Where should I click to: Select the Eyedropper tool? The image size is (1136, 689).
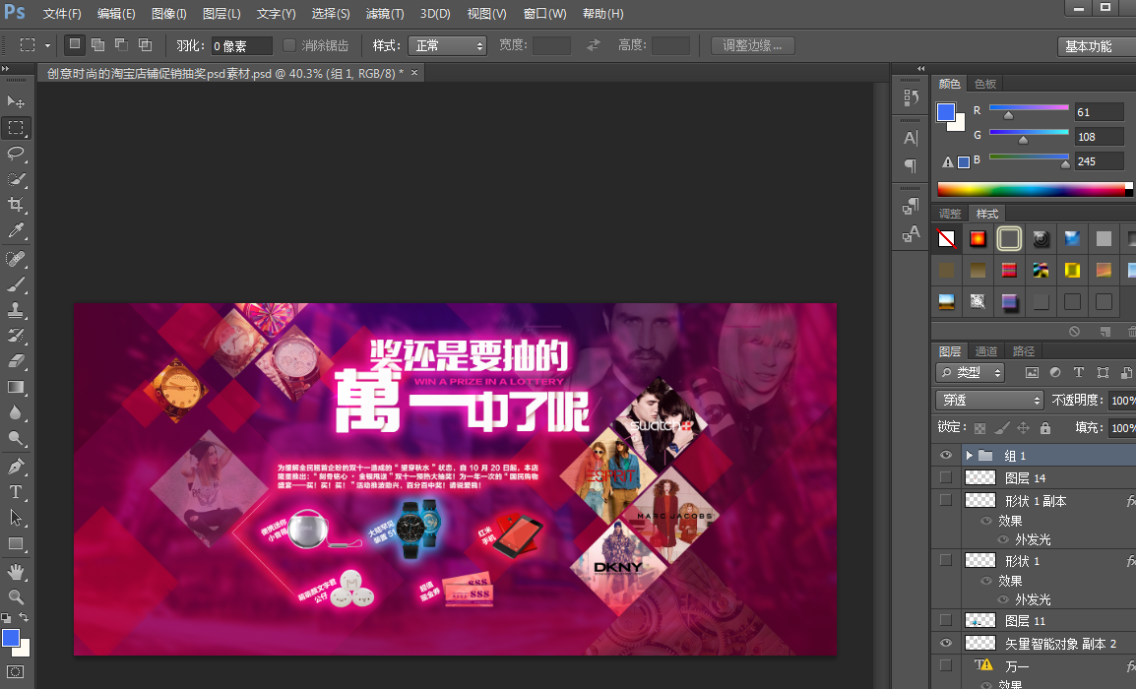[15, 230]
